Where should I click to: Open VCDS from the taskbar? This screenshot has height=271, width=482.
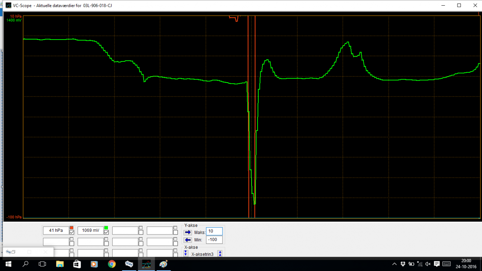[128, 264]
